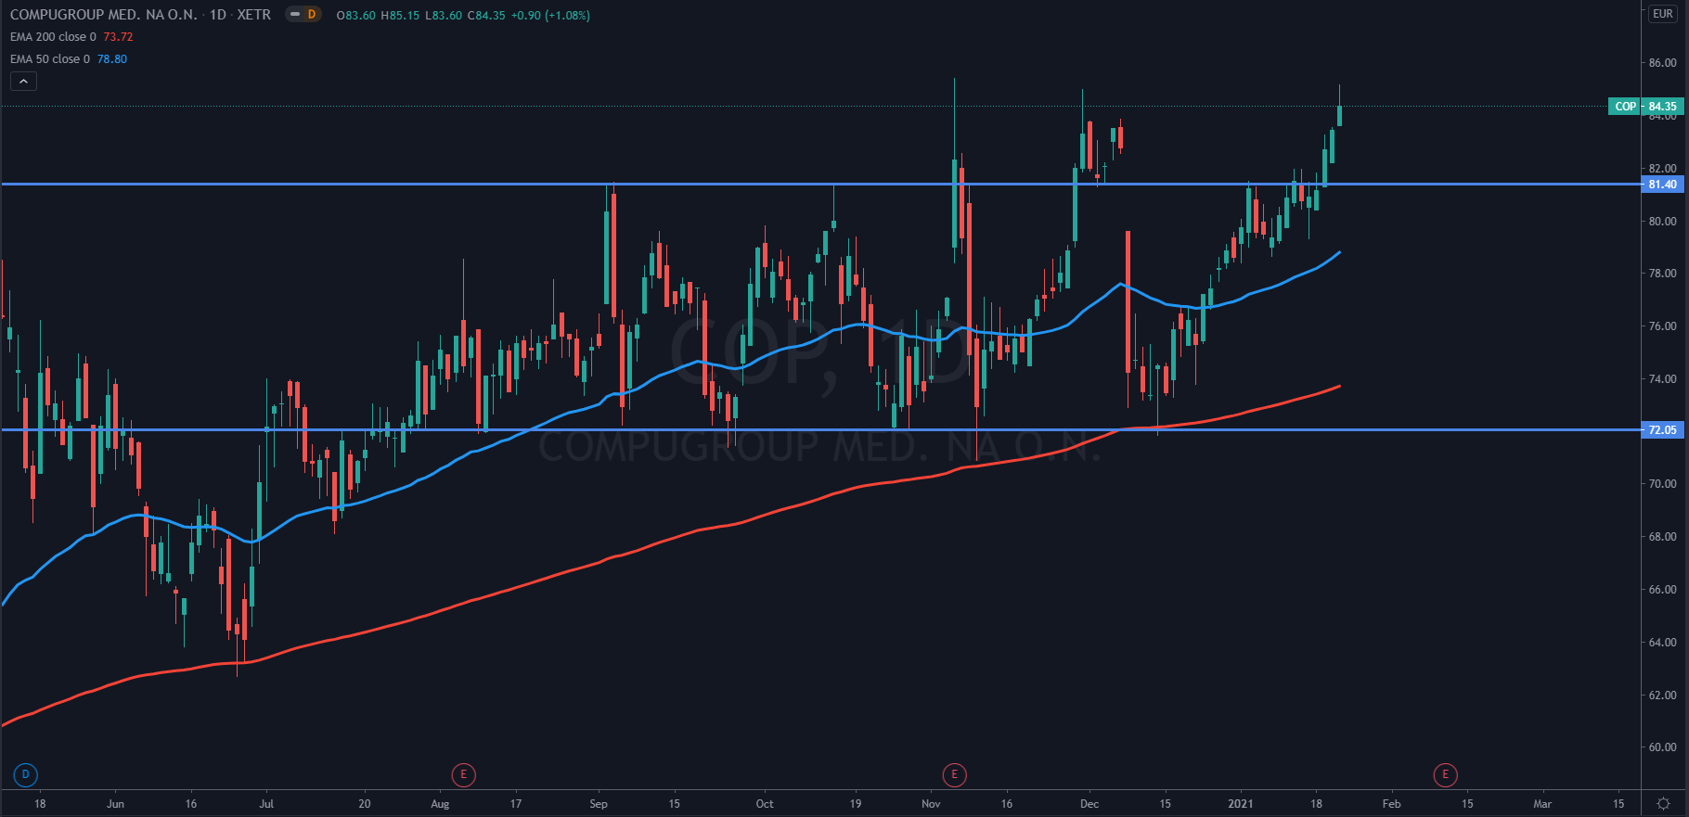The height and width of the screenshot is (817, 1689).
Task: Click the Mar label on the time axis
Action: click(x=1542, y=804)
